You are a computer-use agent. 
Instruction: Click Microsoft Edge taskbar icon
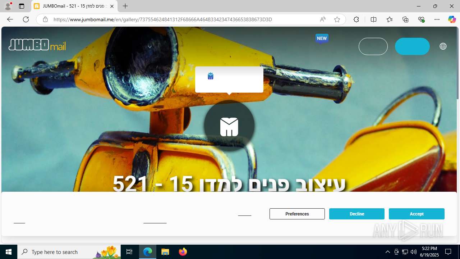tap(148, 252)
